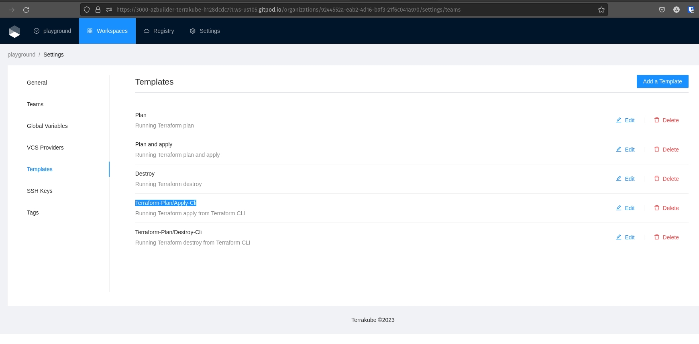Go to Global Variables section
The image size is (699, 344).
click(x=47, y=126)
